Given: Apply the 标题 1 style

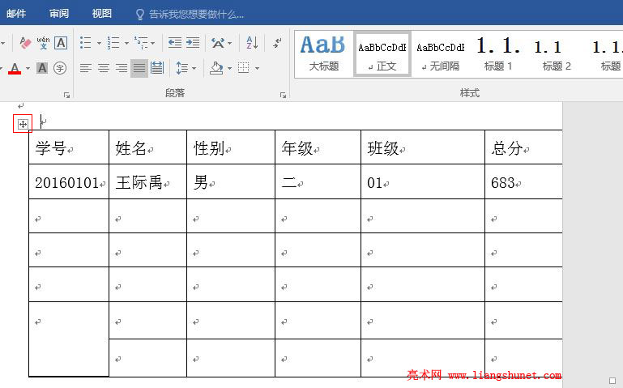Looking at the screenshot, I should pos(498,53).
